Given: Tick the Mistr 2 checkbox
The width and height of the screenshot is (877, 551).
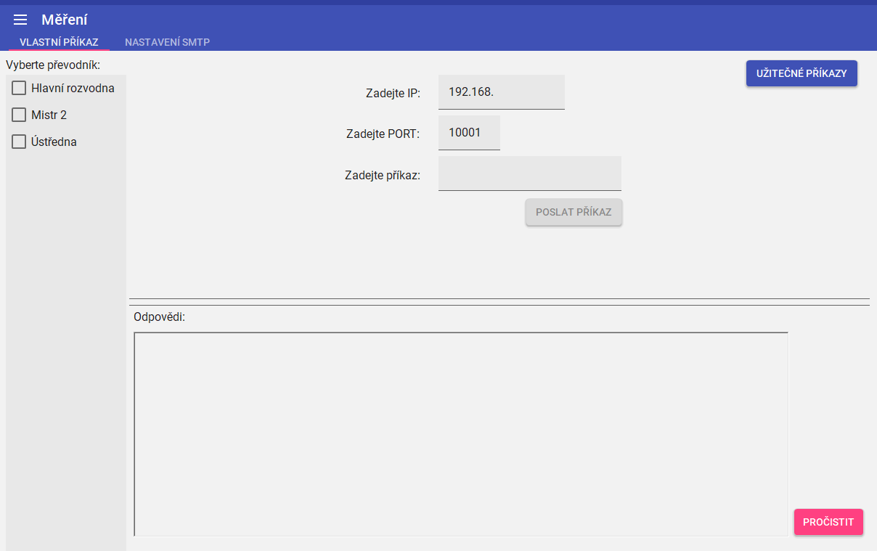Looking at the screenshot, I should pos(19,115).
